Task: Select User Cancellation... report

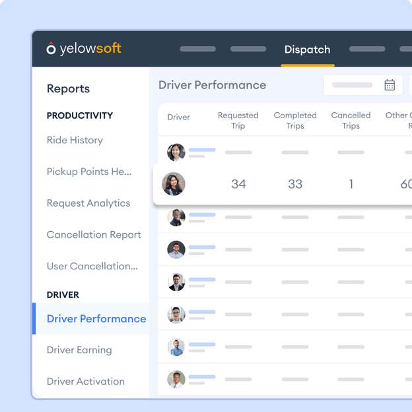Action: (92, 266)
